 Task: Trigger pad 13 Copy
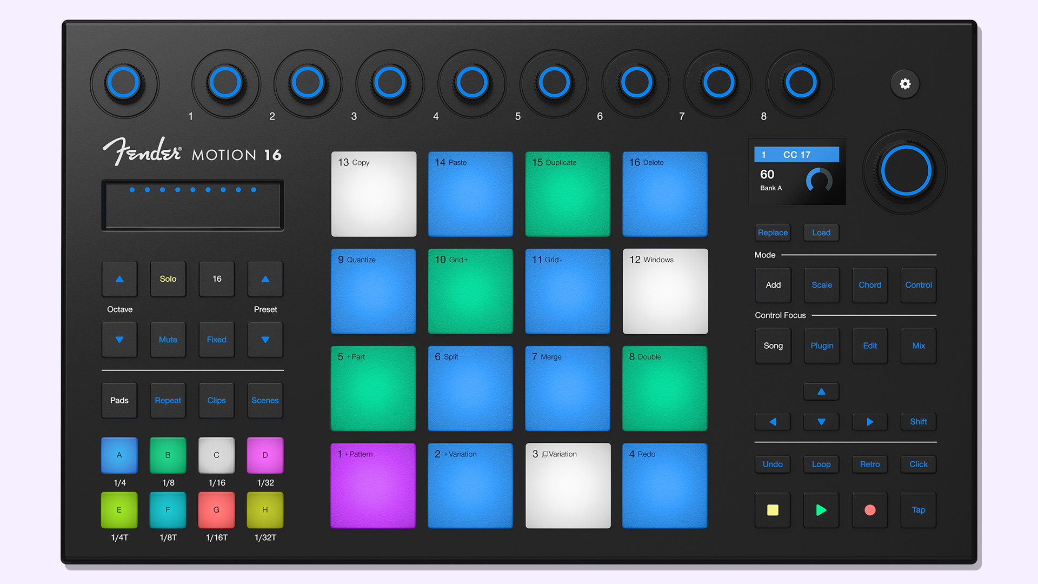374,194
